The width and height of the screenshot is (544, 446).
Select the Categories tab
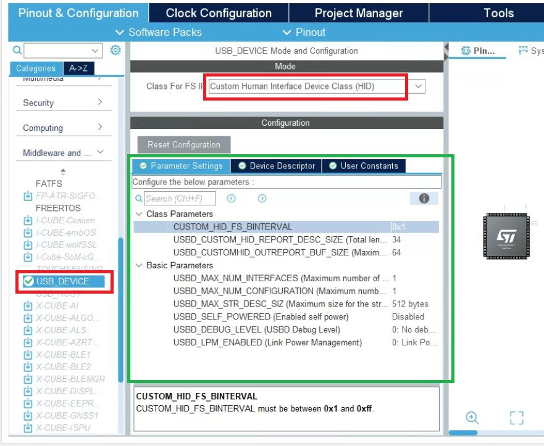pos(36,68)
